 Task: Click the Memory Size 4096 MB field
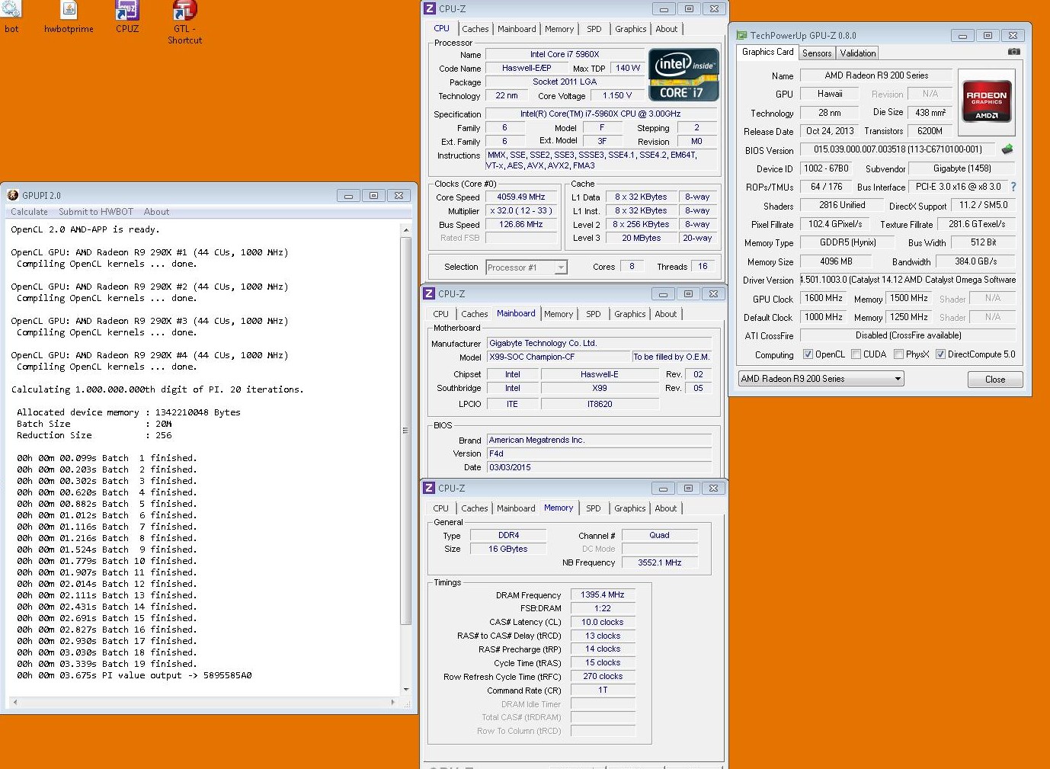(836, 261)
